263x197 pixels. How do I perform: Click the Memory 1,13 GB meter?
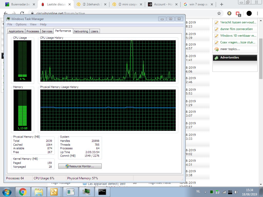point(23,110)
